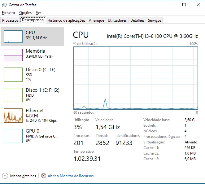The height and width of the screenshot is (184, 205).
Task: Click the 91233 Identificadores count
Action: tap(124, 143)
